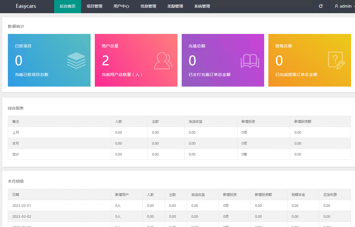This screenshot has height=227, width=355.
Task: Select the 后台首页 nav item
Action: pos(67,6)
